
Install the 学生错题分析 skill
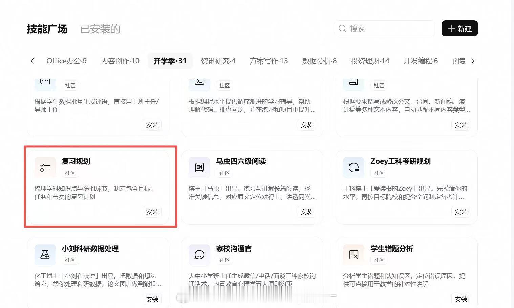[461, 299]
